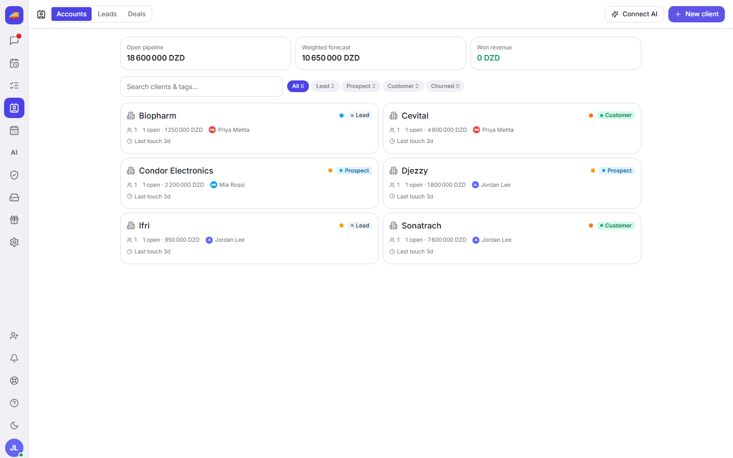The image size is (733, 458).
Task: Open the chat messages icon in sidebar
Action: pyautogui.click(x=14, y=41)
